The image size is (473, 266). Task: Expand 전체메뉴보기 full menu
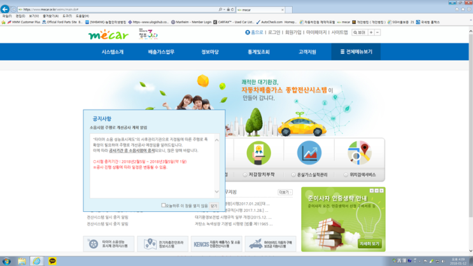point(356,52)
